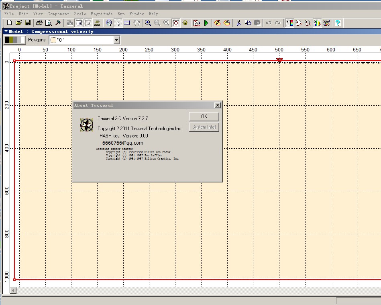Open the File menu
This screenshot has height=305, width=381.
click(9, 14)
